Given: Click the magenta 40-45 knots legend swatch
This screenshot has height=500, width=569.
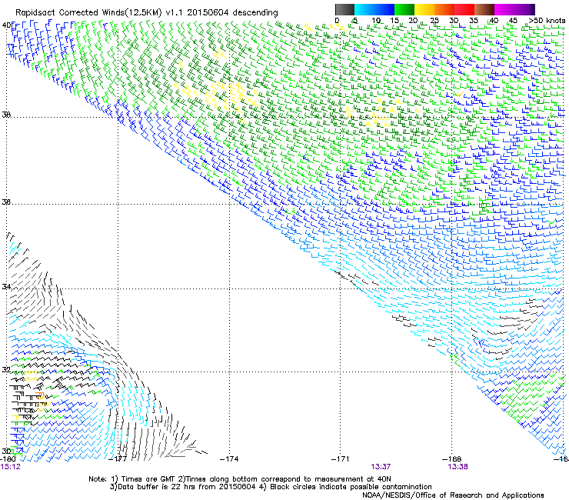Looking at the screenshot, I should 504,9.
